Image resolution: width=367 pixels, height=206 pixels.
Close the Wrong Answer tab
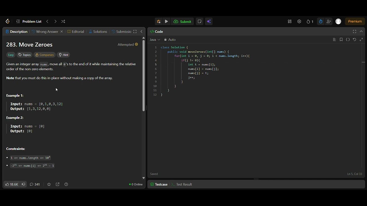coord(61,31)
